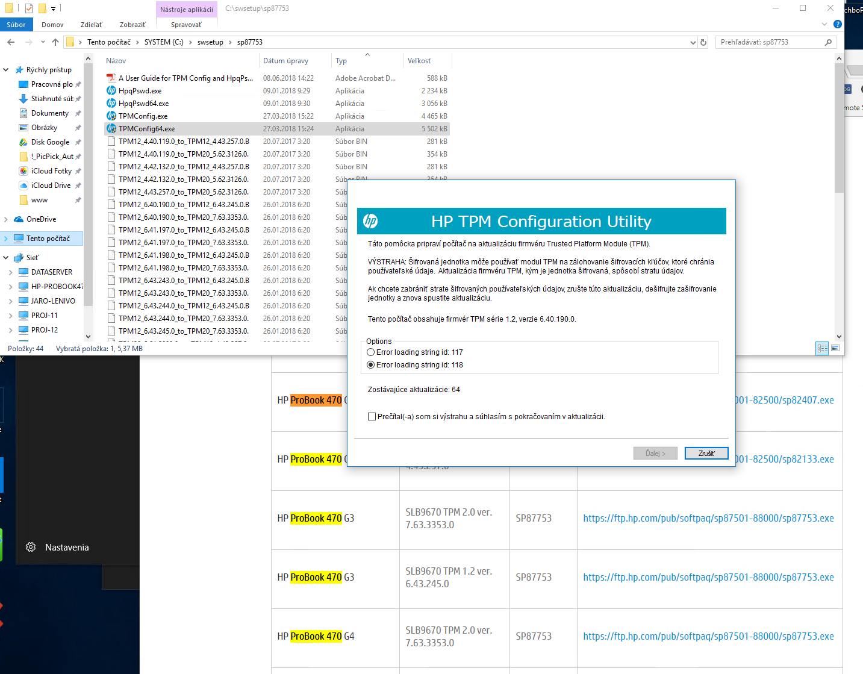Open the Zobraziť ribbon tab
This screenshot has width=863, height=674.
pos(132,25)
